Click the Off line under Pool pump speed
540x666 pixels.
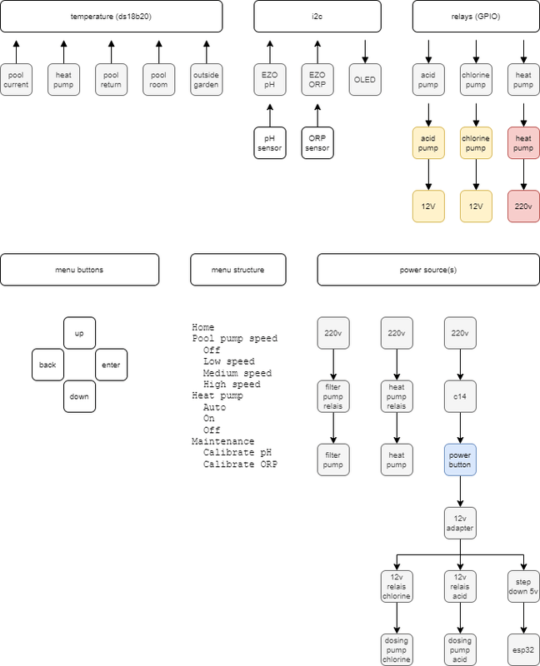[212, 350]
